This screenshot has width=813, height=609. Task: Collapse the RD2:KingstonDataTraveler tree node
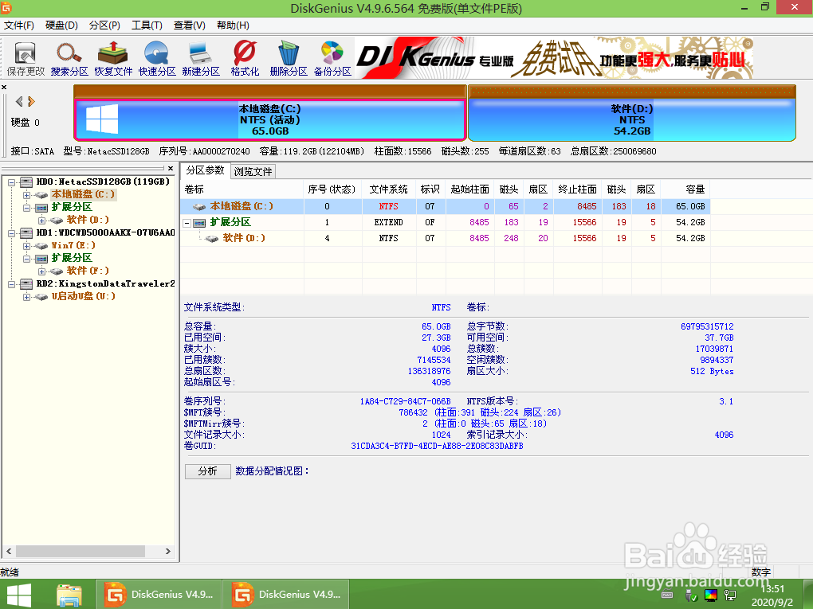coord(11,283)
